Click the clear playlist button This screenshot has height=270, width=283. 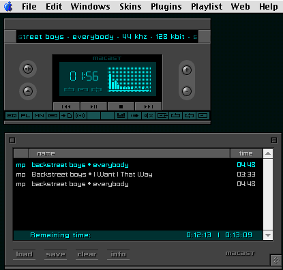pos(87,254)
